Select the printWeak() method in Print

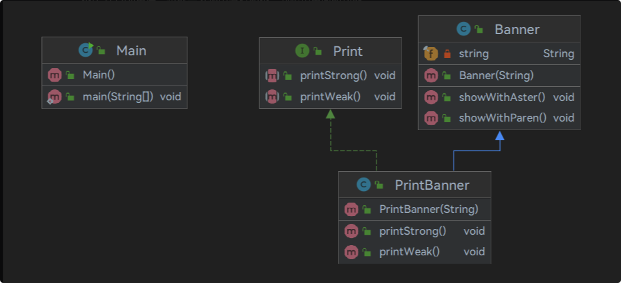(x=330, y=96)
